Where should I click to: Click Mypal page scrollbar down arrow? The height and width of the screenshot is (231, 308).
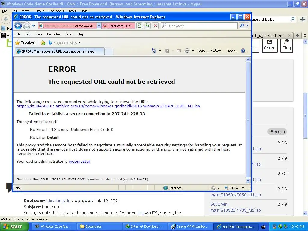click(x=306, y=213)
